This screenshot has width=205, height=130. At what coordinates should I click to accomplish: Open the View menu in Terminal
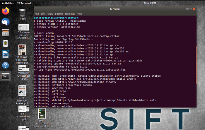[50, 14]
